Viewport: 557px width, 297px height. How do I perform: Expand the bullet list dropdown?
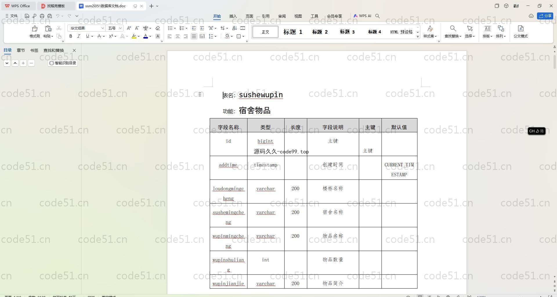[175, 28]
